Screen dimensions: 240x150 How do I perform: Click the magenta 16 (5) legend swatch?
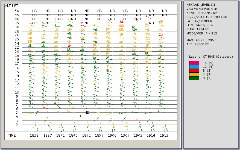click(194, 63)
